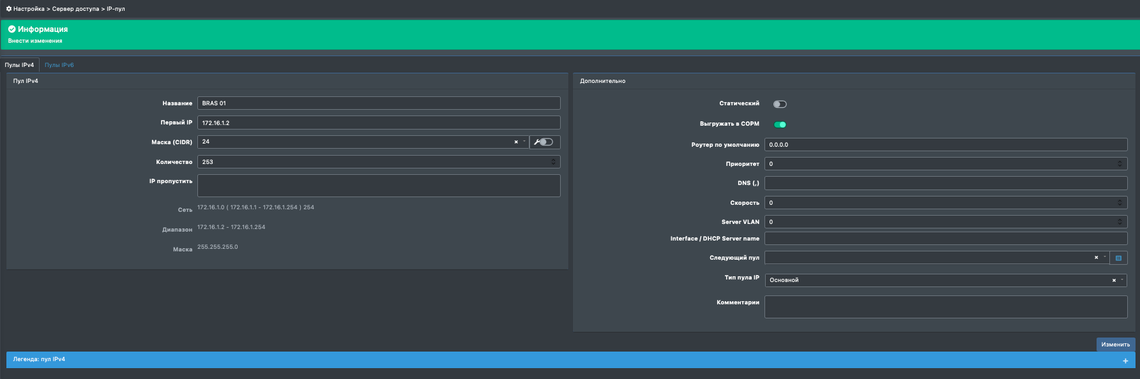Click the Изменить button
The width and height of the screenshot is (1140, 379).
tap(1115, 345)
